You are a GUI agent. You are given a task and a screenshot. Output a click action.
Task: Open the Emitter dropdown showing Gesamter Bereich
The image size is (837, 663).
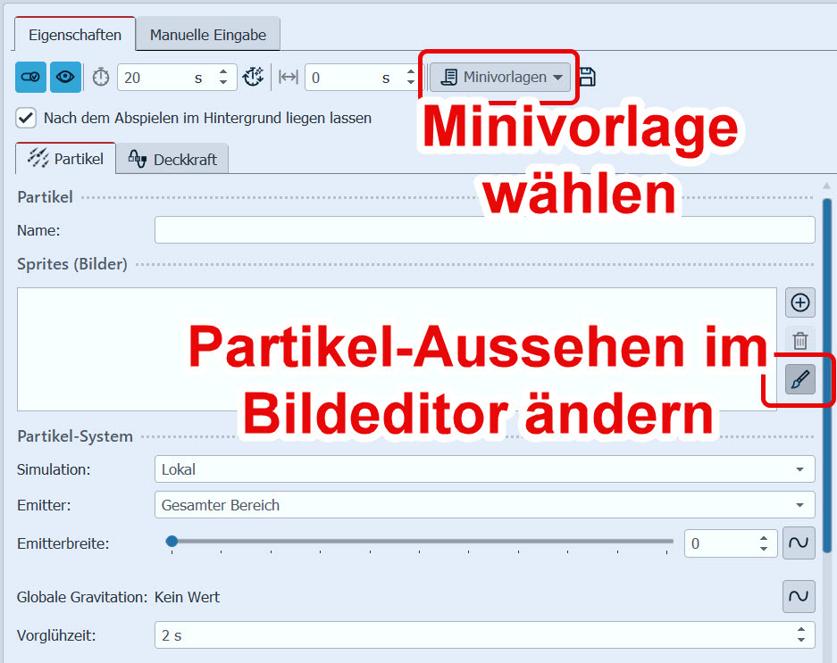[x=485, y=504]
